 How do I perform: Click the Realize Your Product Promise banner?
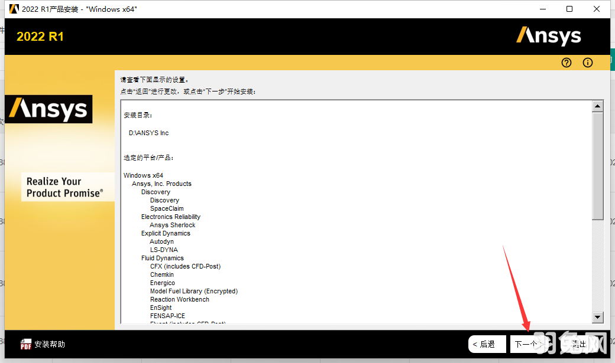(x=67, y=187)
